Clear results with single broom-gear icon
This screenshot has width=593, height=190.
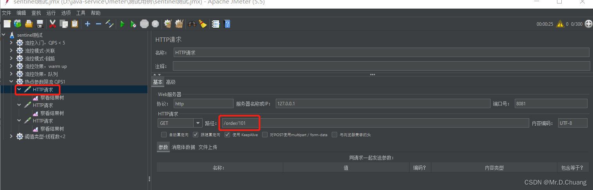pyautogui.click(x=168, y=24)
